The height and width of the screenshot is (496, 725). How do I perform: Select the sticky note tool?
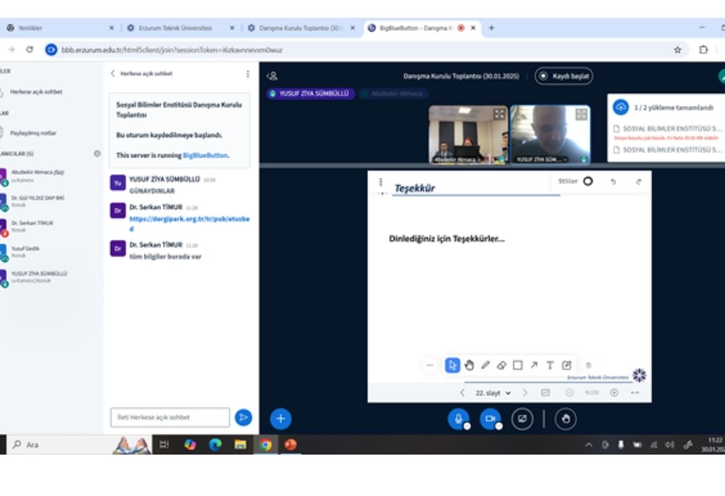point(566,365)
